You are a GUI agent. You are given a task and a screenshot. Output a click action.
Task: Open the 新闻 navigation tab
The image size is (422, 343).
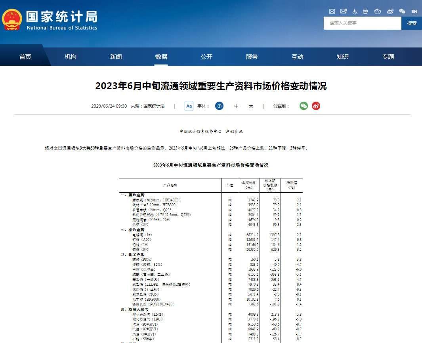coord(116,57)
